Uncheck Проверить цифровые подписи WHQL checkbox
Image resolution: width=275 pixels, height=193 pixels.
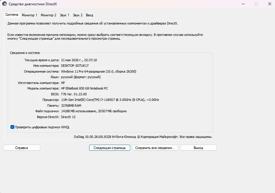[12, 127]
